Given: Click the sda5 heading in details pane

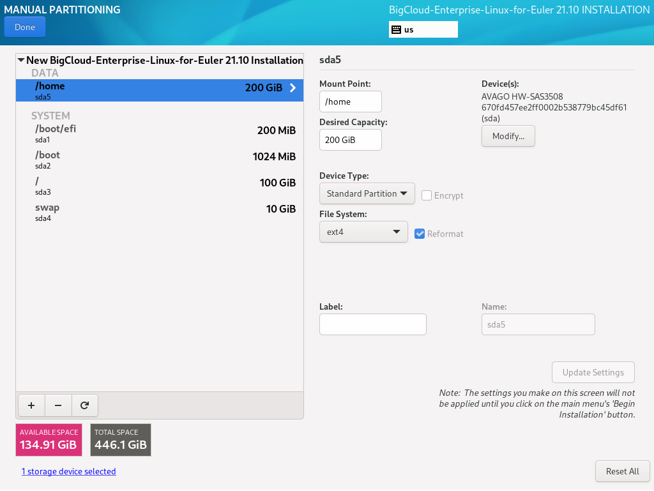Looking at the screenshot, I should point(330,59).
